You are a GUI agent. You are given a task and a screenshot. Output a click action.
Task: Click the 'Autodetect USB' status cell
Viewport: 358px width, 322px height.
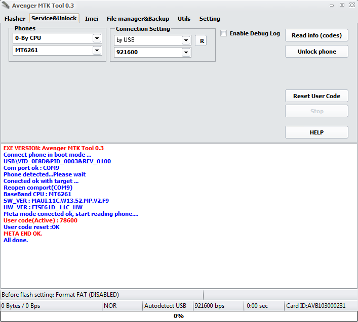pyautogui.click(x=168, y=306)
